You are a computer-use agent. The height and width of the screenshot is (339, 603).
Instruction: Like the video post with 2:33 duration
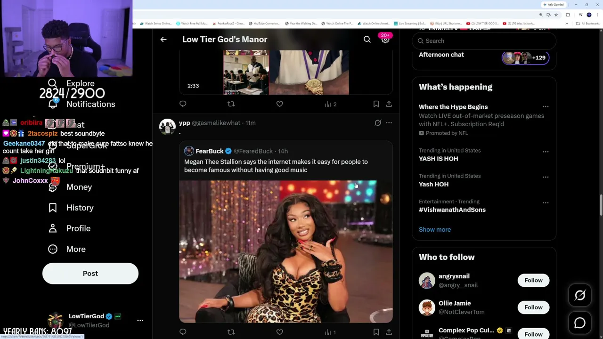tap(279, 104)
